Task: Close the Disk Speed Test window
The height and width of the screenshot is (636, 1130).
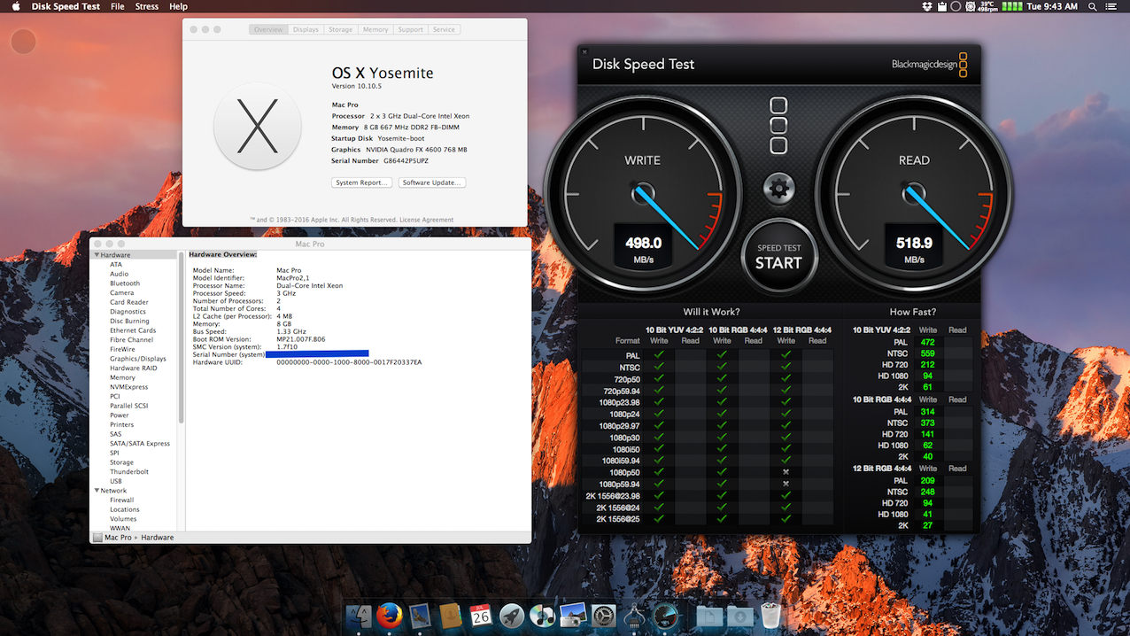Action: (584, 52)
